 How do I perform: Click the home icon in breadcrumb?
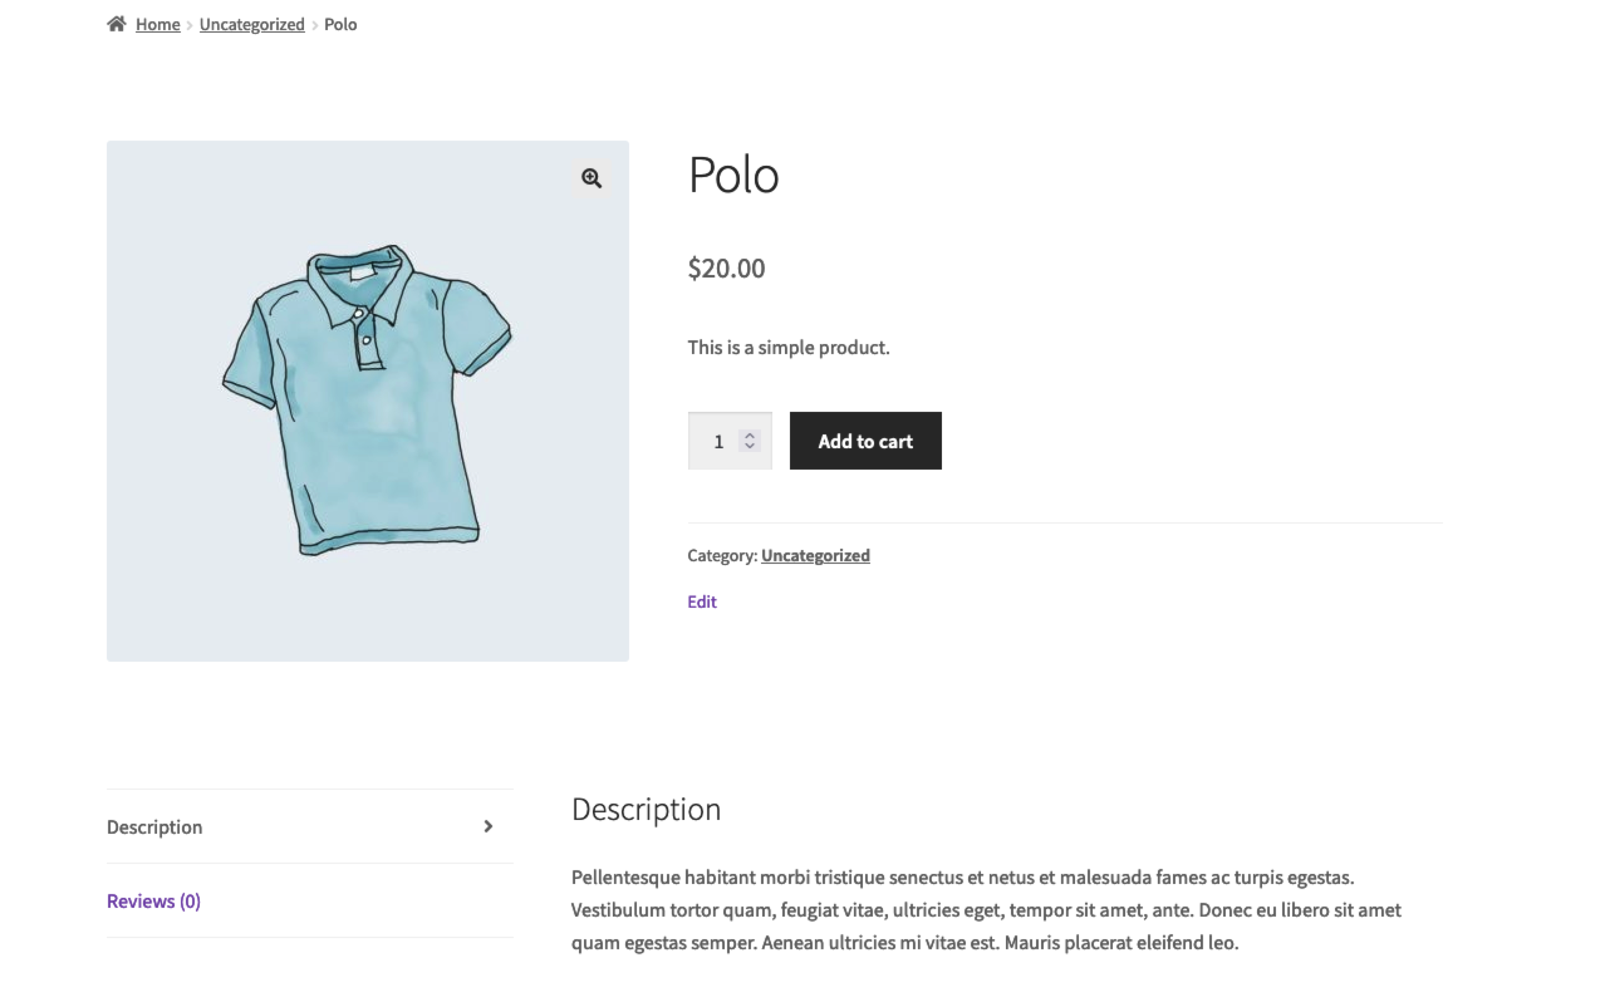pos(117,24)
